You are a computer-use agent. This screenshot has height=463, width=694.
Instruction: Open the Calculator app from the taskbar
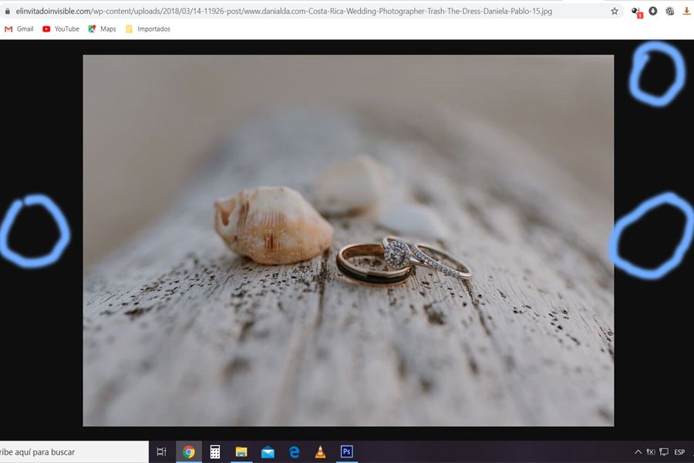(215, 452)
